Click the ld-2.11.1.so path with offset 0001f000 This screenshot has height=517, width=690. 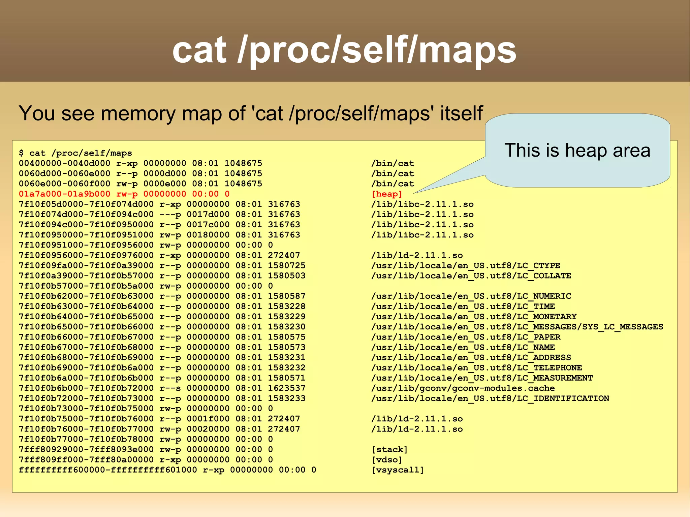pos(417,419)
